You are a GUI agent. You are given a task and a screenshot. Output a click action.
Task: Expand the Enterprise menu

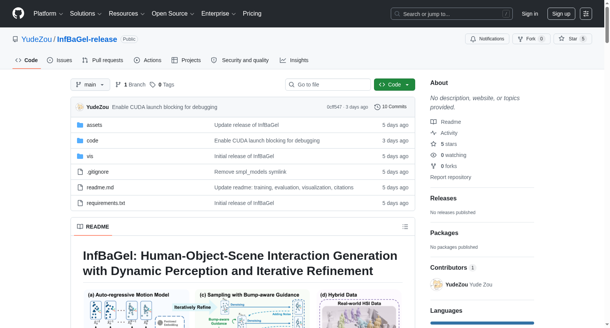click(x=218, y=14)
